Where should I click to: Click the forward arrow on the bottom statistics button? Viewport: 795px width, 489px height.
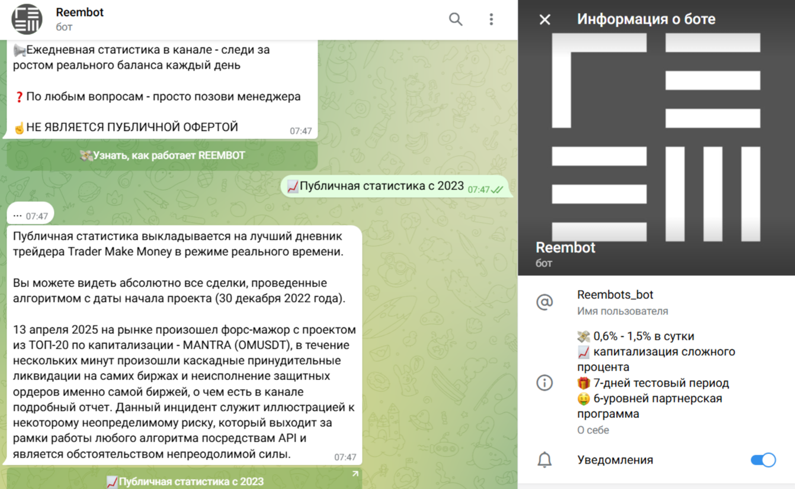(355, 473)
